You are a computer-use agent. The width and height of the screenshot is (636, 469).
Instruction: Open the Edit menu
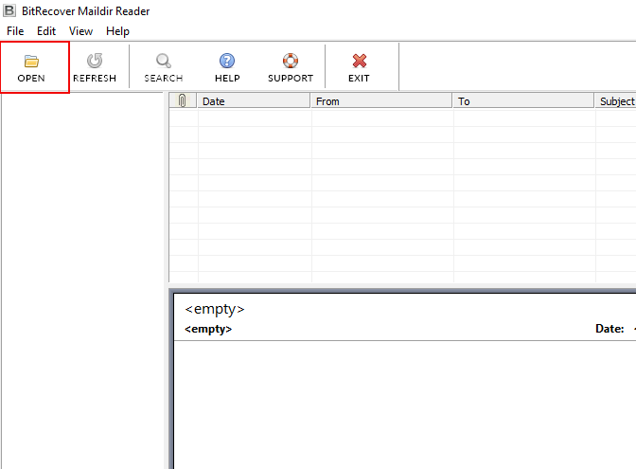point(46,31)
